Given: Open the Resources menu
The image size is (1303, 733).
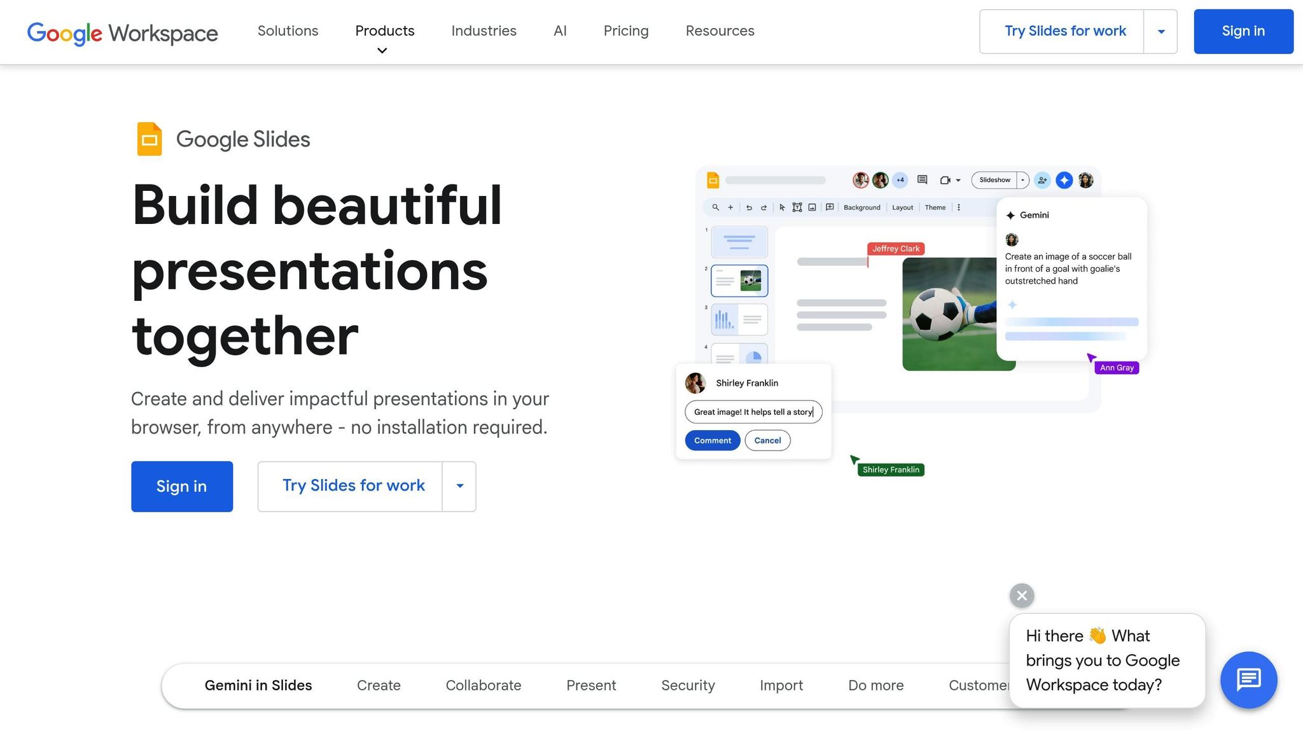Looking at the screenshot, I should [x=720, y=31].
